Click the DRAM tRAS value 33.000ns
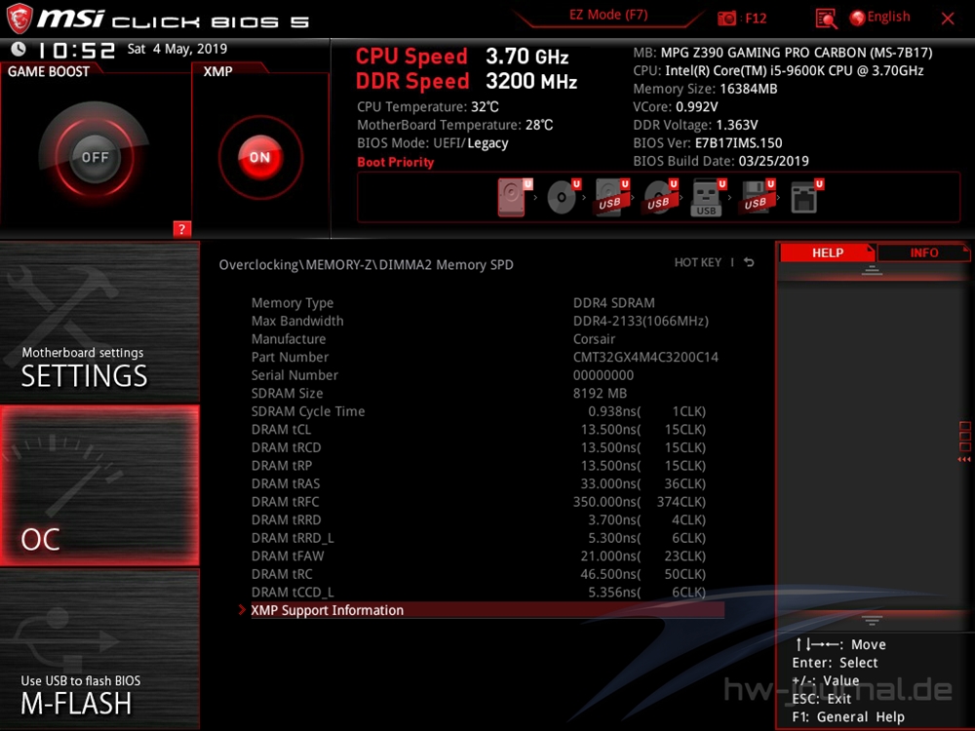This screenshot has width=975, height=731. click(610, 483)
